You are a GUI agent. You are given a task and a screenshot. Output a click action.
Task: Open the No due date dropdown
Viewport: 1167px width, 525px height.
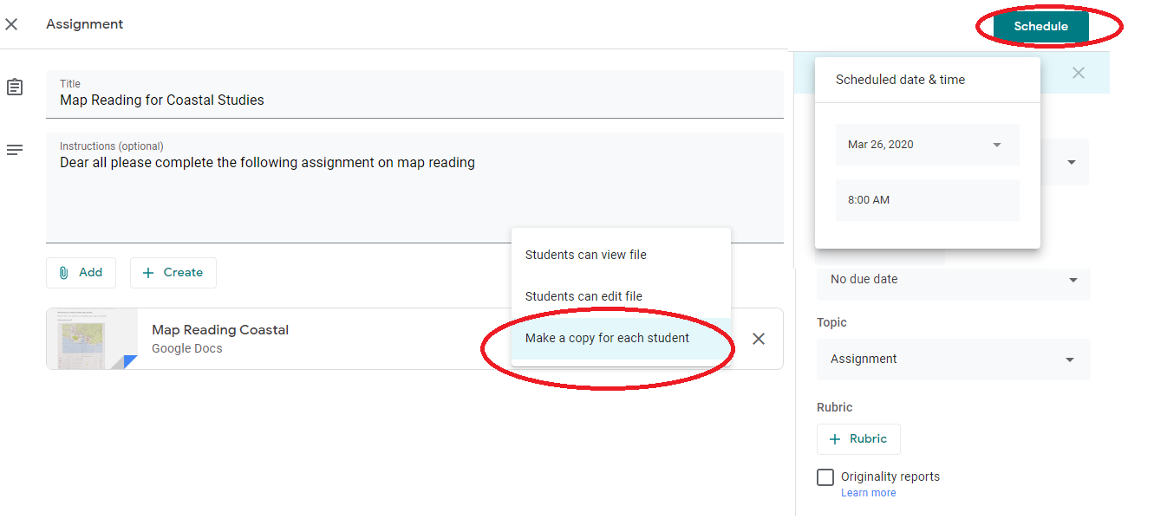click(953, 279)
